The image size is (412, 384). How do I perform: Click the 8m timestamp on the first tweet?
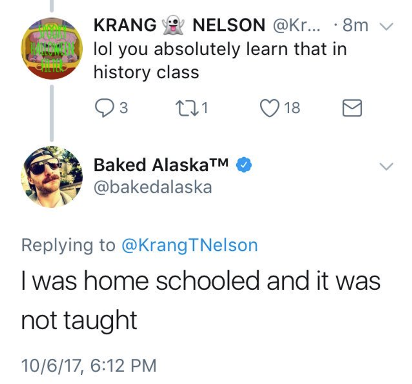coord(355,26)
